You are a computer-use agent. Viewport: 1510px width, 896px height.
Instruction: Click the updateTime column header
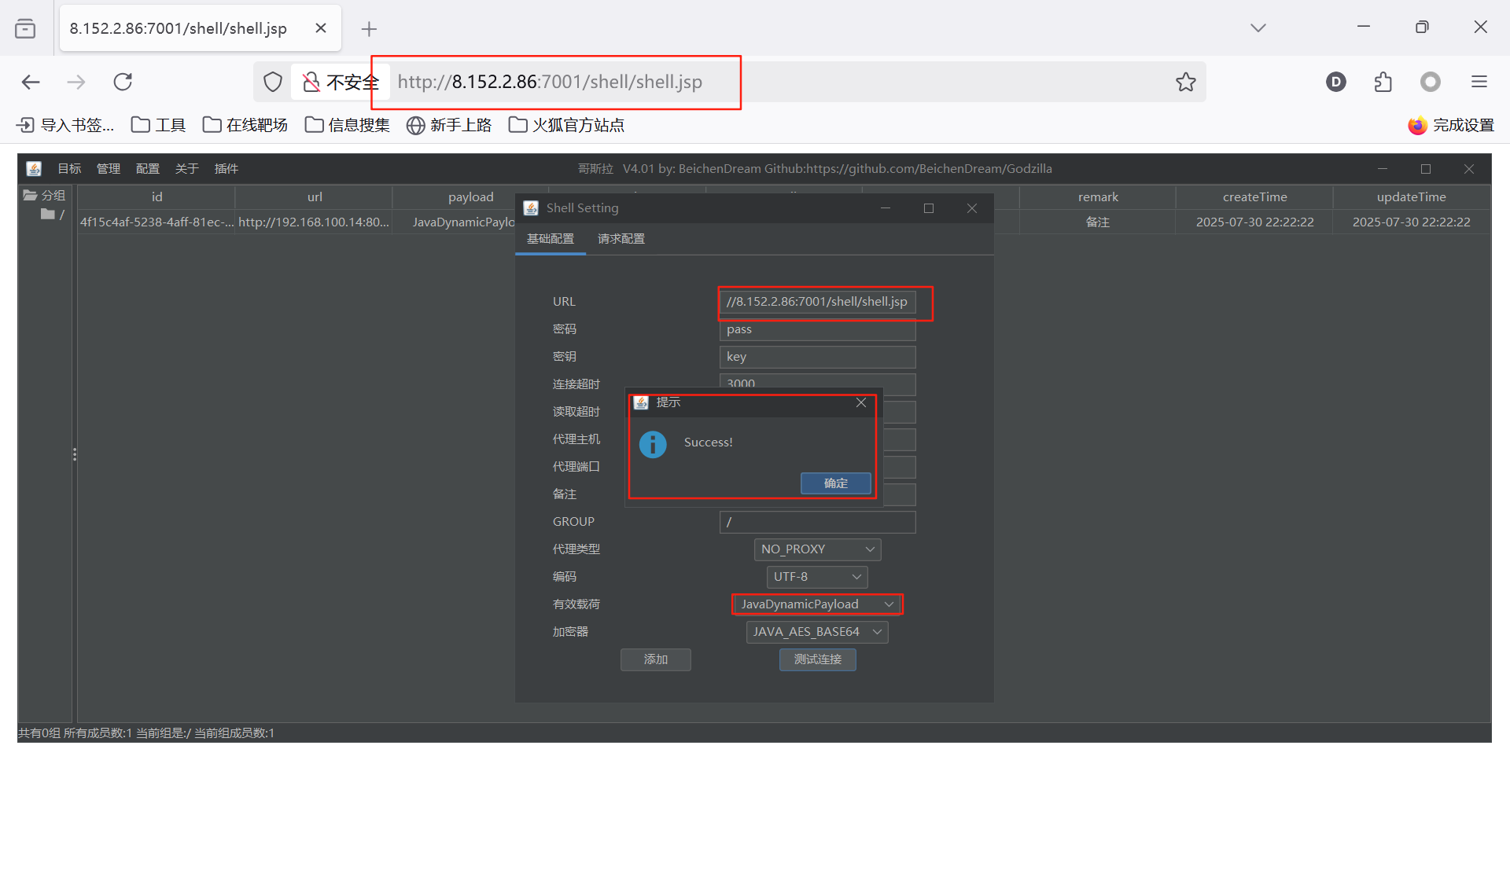click(x=1412, y=197)
